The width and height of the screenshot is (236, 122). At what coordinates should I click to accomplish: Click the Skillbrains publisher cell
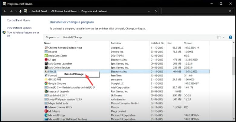116,95
